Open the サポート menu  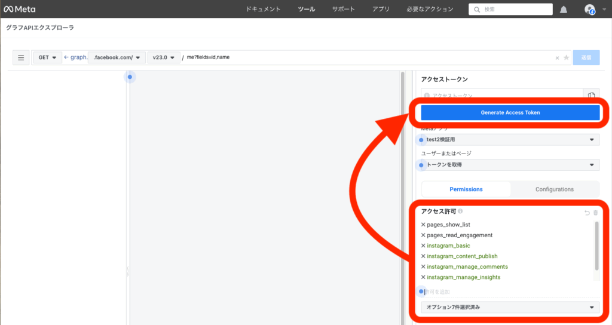344,10
